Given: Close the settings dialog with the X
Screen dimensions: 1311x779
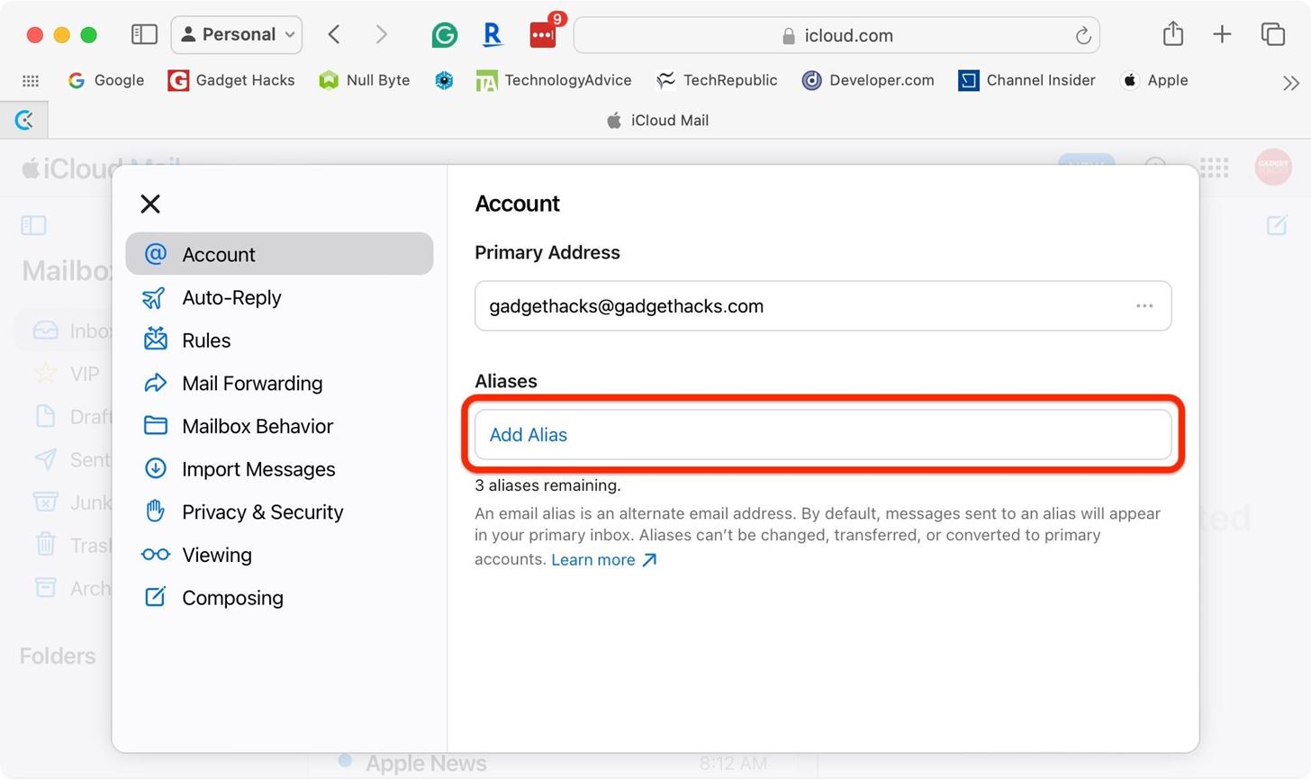Looking at the screenshot, I should [150, 204].
